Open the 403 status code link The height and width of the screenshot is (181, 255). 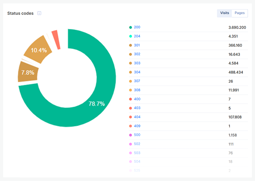click(137, 108)
